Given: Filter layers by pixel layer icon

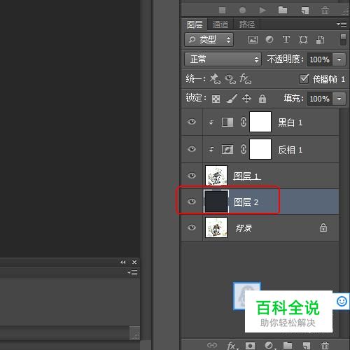Looking at the screenshot, I should click(253, 39).
